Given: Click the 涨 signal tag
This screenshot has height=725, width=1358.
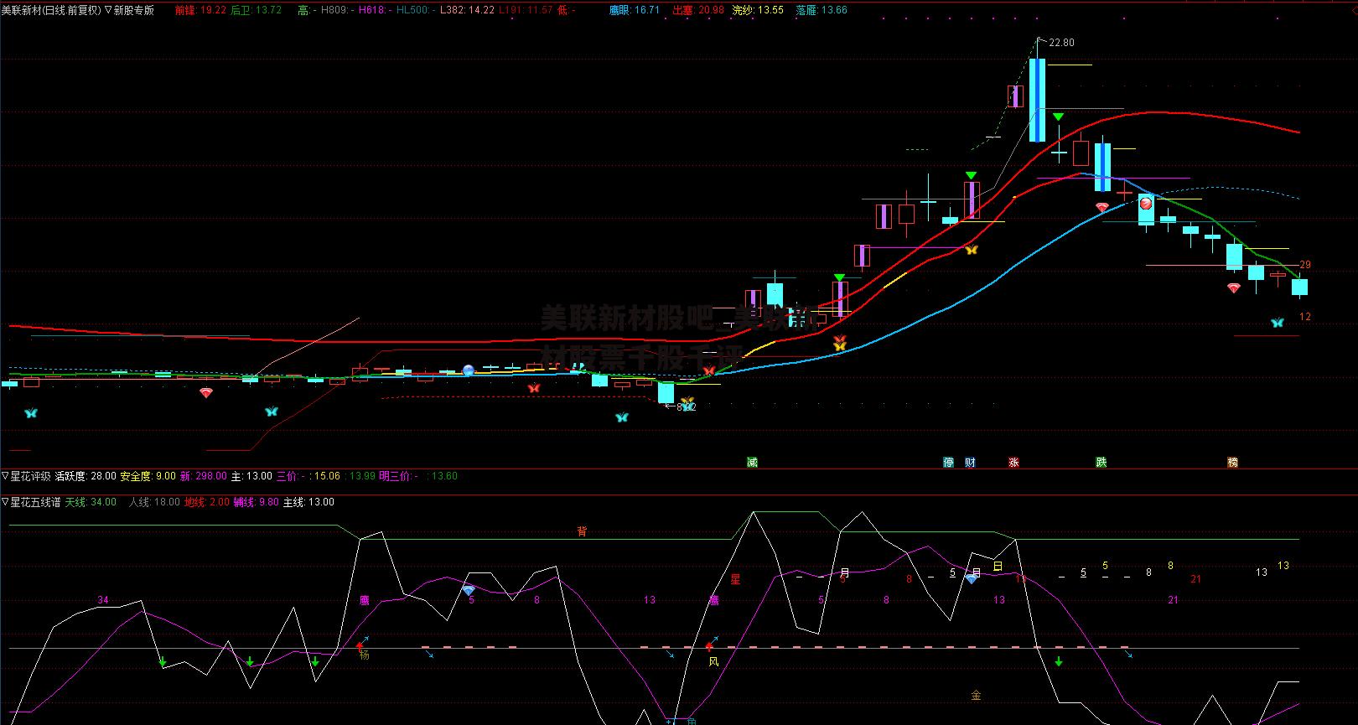Looking at the screenshot, I should (x=1013, y=462).
